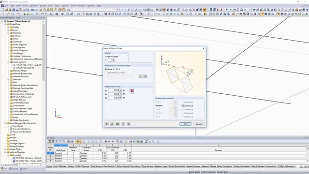Toggle Continuous checkbox for Members
The image size is (309, 174).
tap(183, 106)
